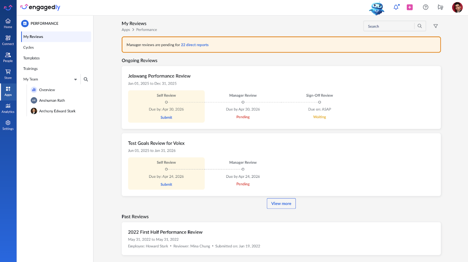
Task: Click Jelawang Self Review step marker
Action: [x=166, y=102]
